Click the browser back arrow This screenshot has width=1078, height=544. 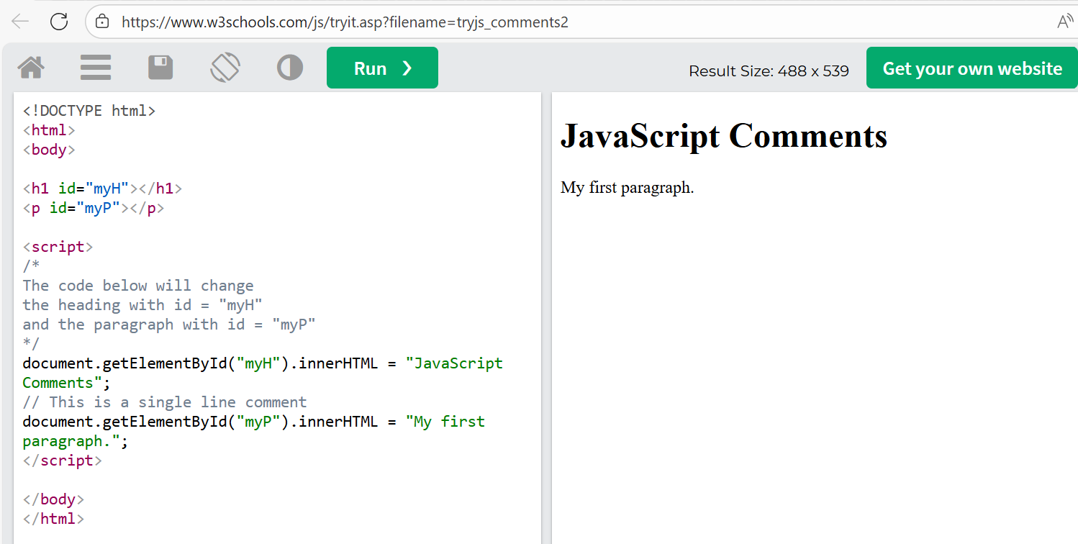(20, 22)
